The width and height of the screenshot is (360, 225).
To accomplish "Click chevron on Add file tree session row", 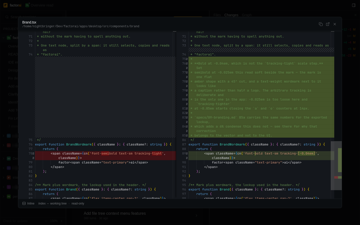I will pyautogui.click(x=196, y=215).
